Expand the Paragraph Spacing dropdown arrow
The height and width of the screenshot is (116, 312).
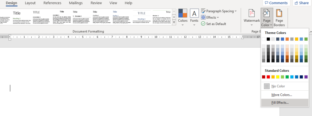236,11
